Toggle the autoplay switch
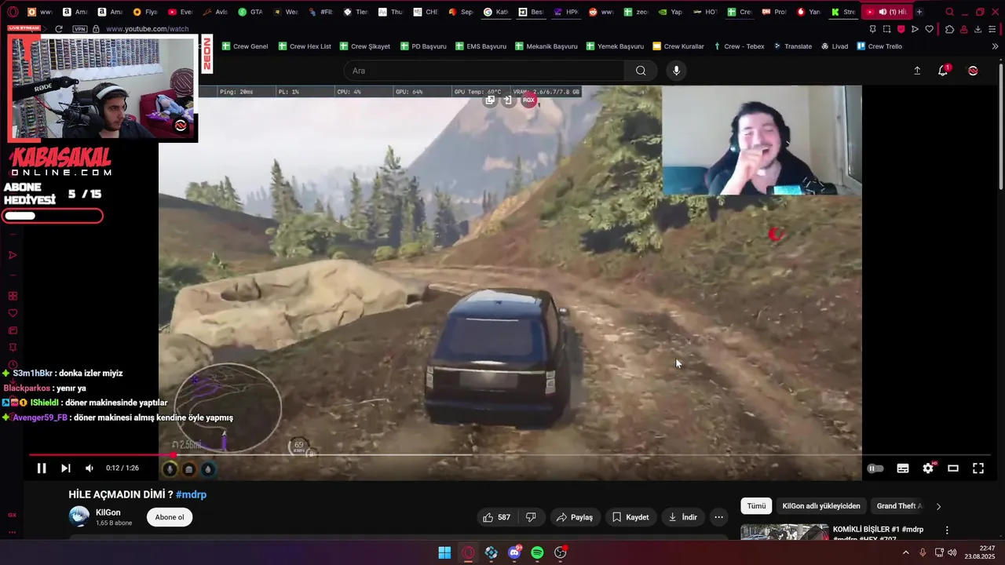This screenshot has width=1005, height=565. [875, 468]
